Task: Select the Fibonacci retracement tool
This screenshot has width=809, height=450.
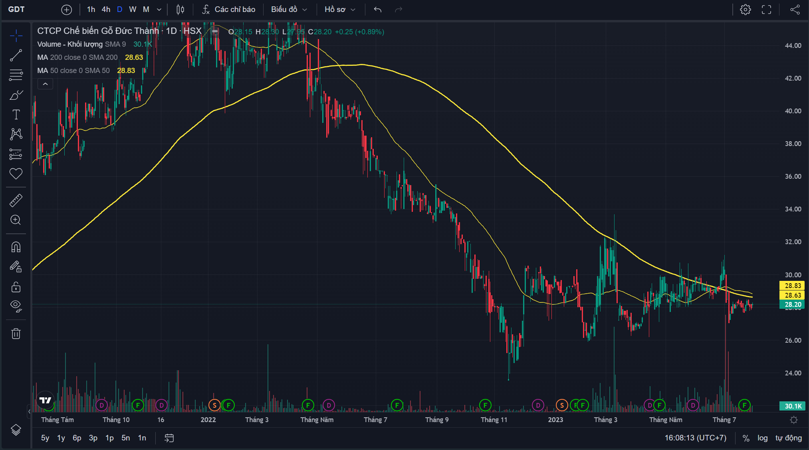Action: (x=16, y=75)
